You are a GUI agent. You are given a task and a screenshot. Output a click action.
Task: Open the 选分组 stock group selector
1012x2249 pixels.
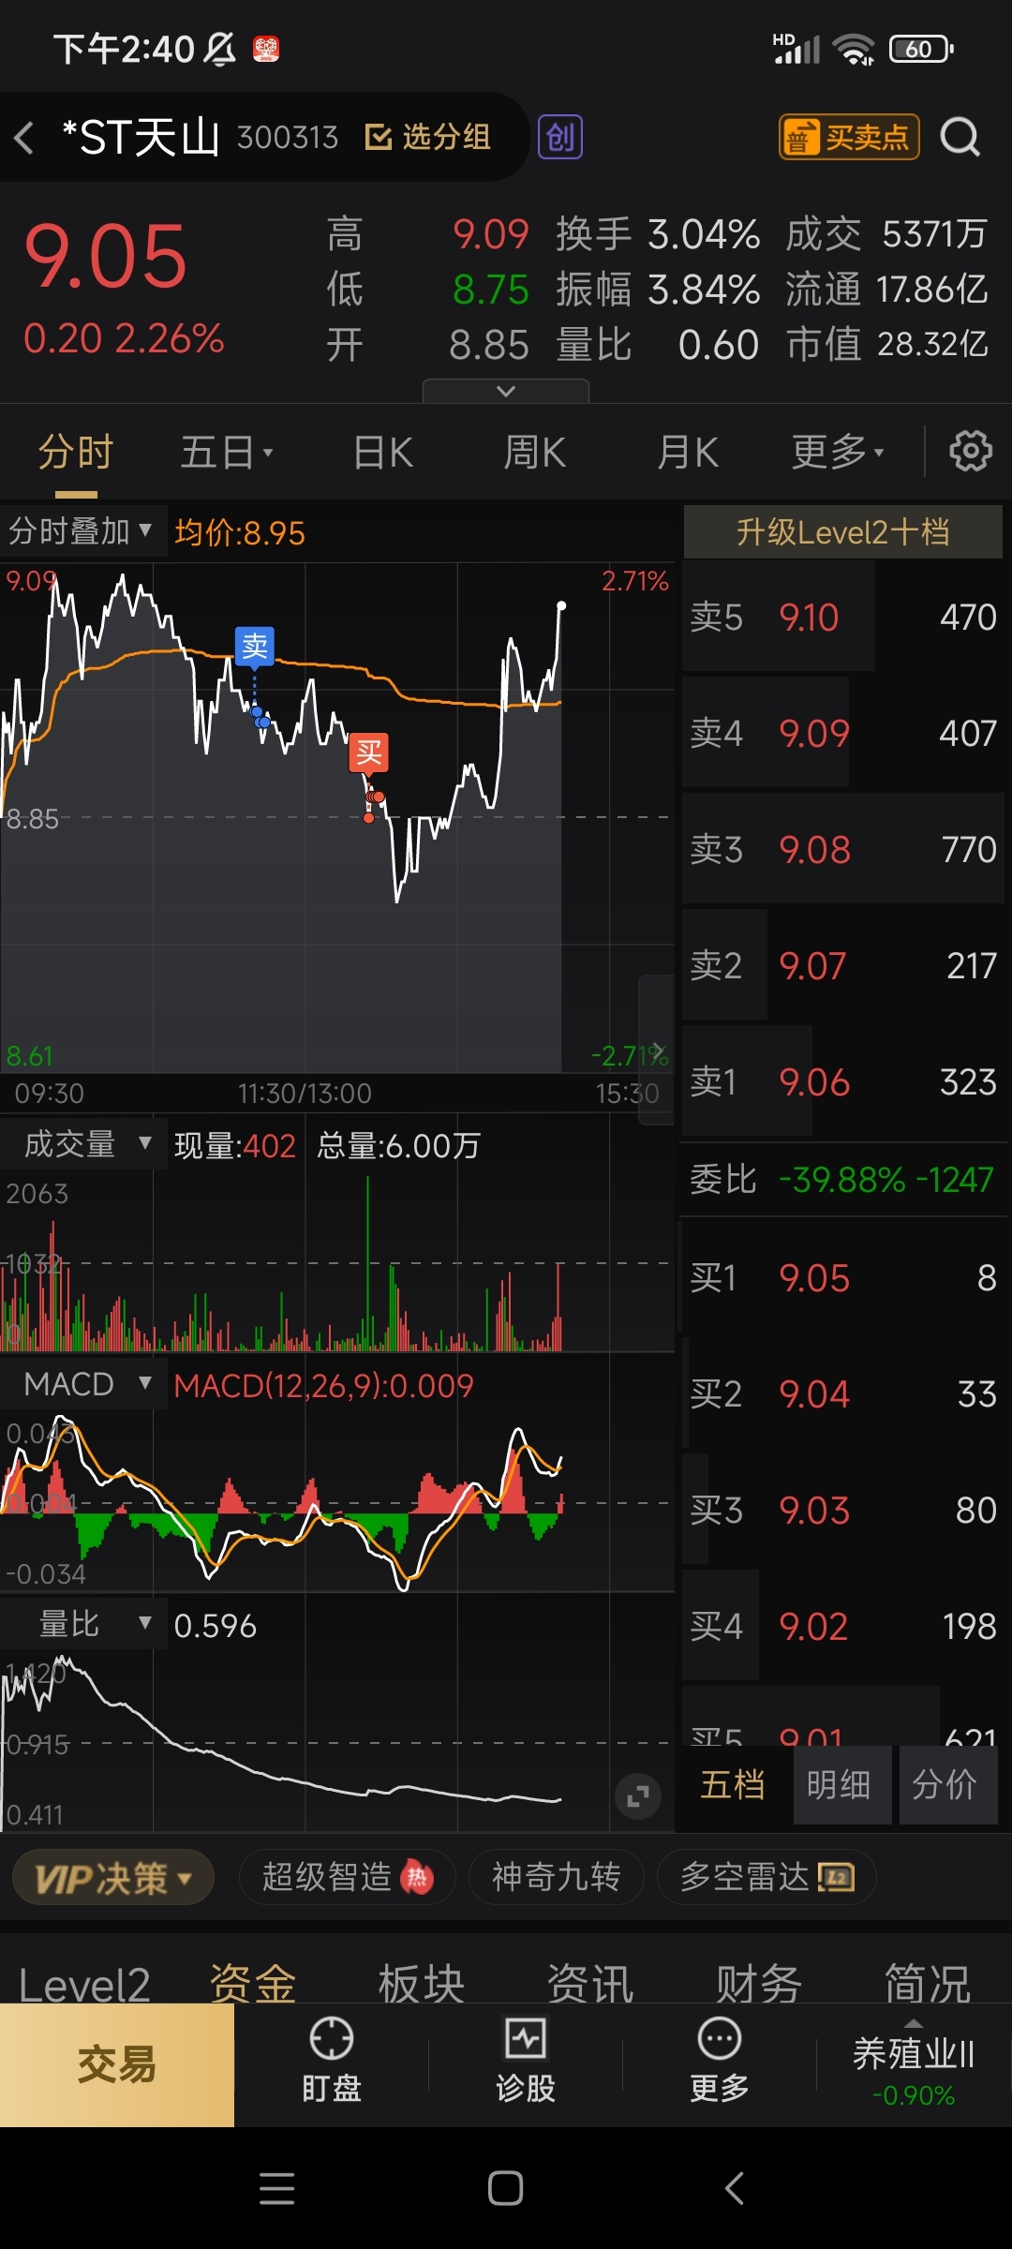[x=427, y=138]
